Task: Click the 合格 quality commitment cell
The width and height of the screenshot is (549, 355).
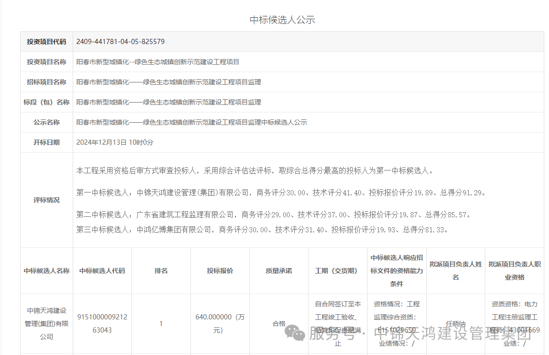Action: (x=278, y=323)
